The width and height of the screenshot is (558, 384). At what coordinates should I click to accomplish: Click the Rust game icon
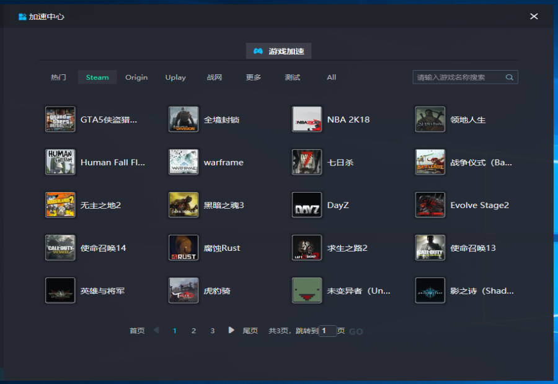184,248
